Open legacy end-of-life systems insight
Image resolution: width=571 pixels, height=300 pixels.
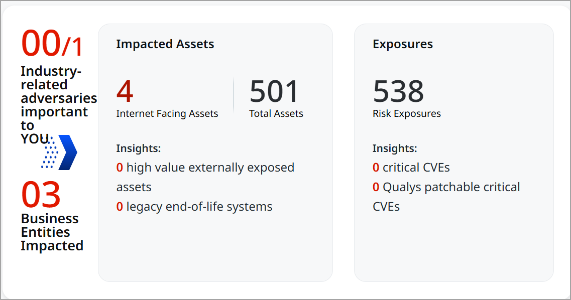(x=194, y=206)
